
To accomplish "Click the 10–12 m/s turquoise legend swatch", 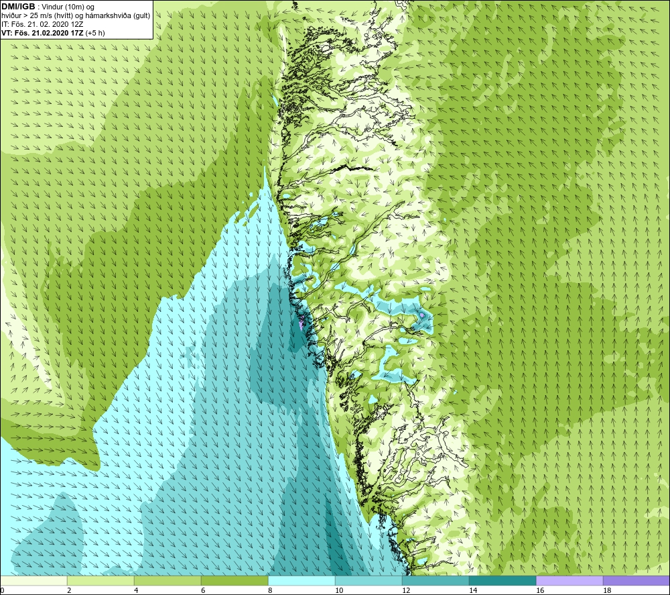I will point(368,581).
